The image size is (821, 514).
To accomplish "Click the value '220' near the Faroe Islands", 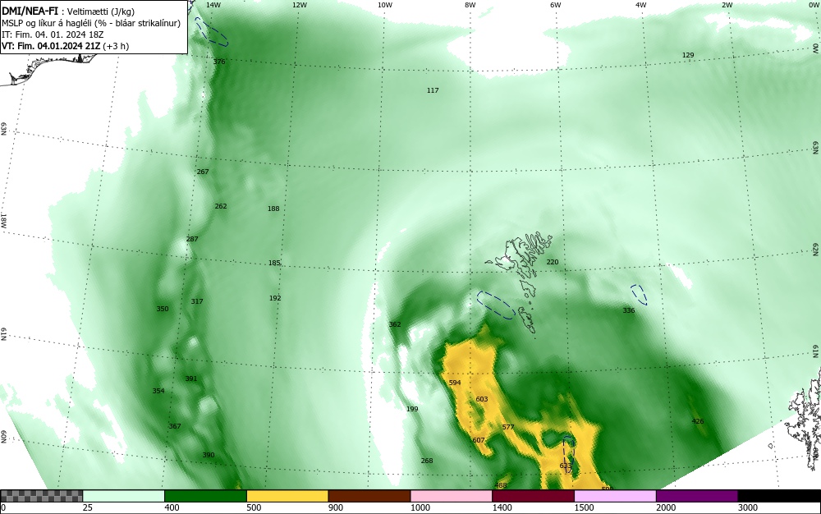I will point(553,262).
